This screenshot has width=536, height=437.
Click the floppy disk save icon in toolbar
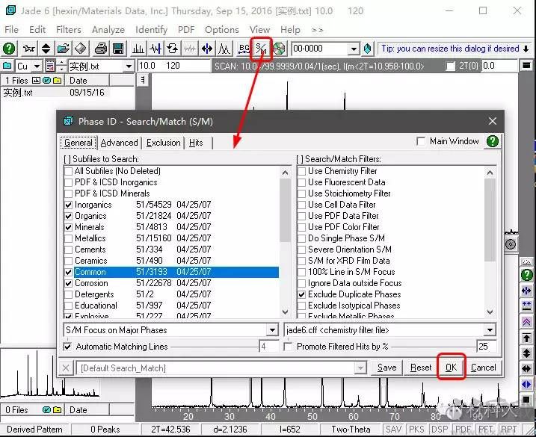click(118, 49)
